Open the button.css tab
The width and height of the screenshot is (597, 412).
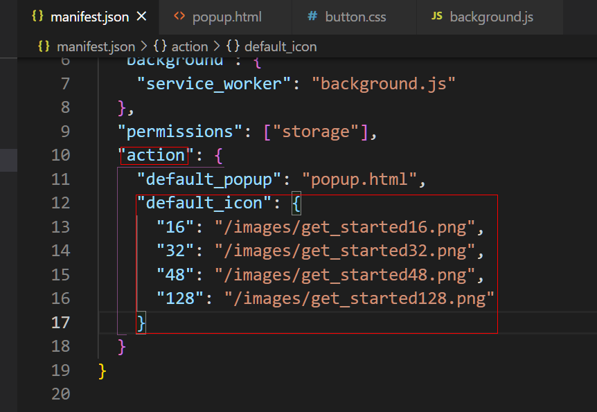point(355,16)
